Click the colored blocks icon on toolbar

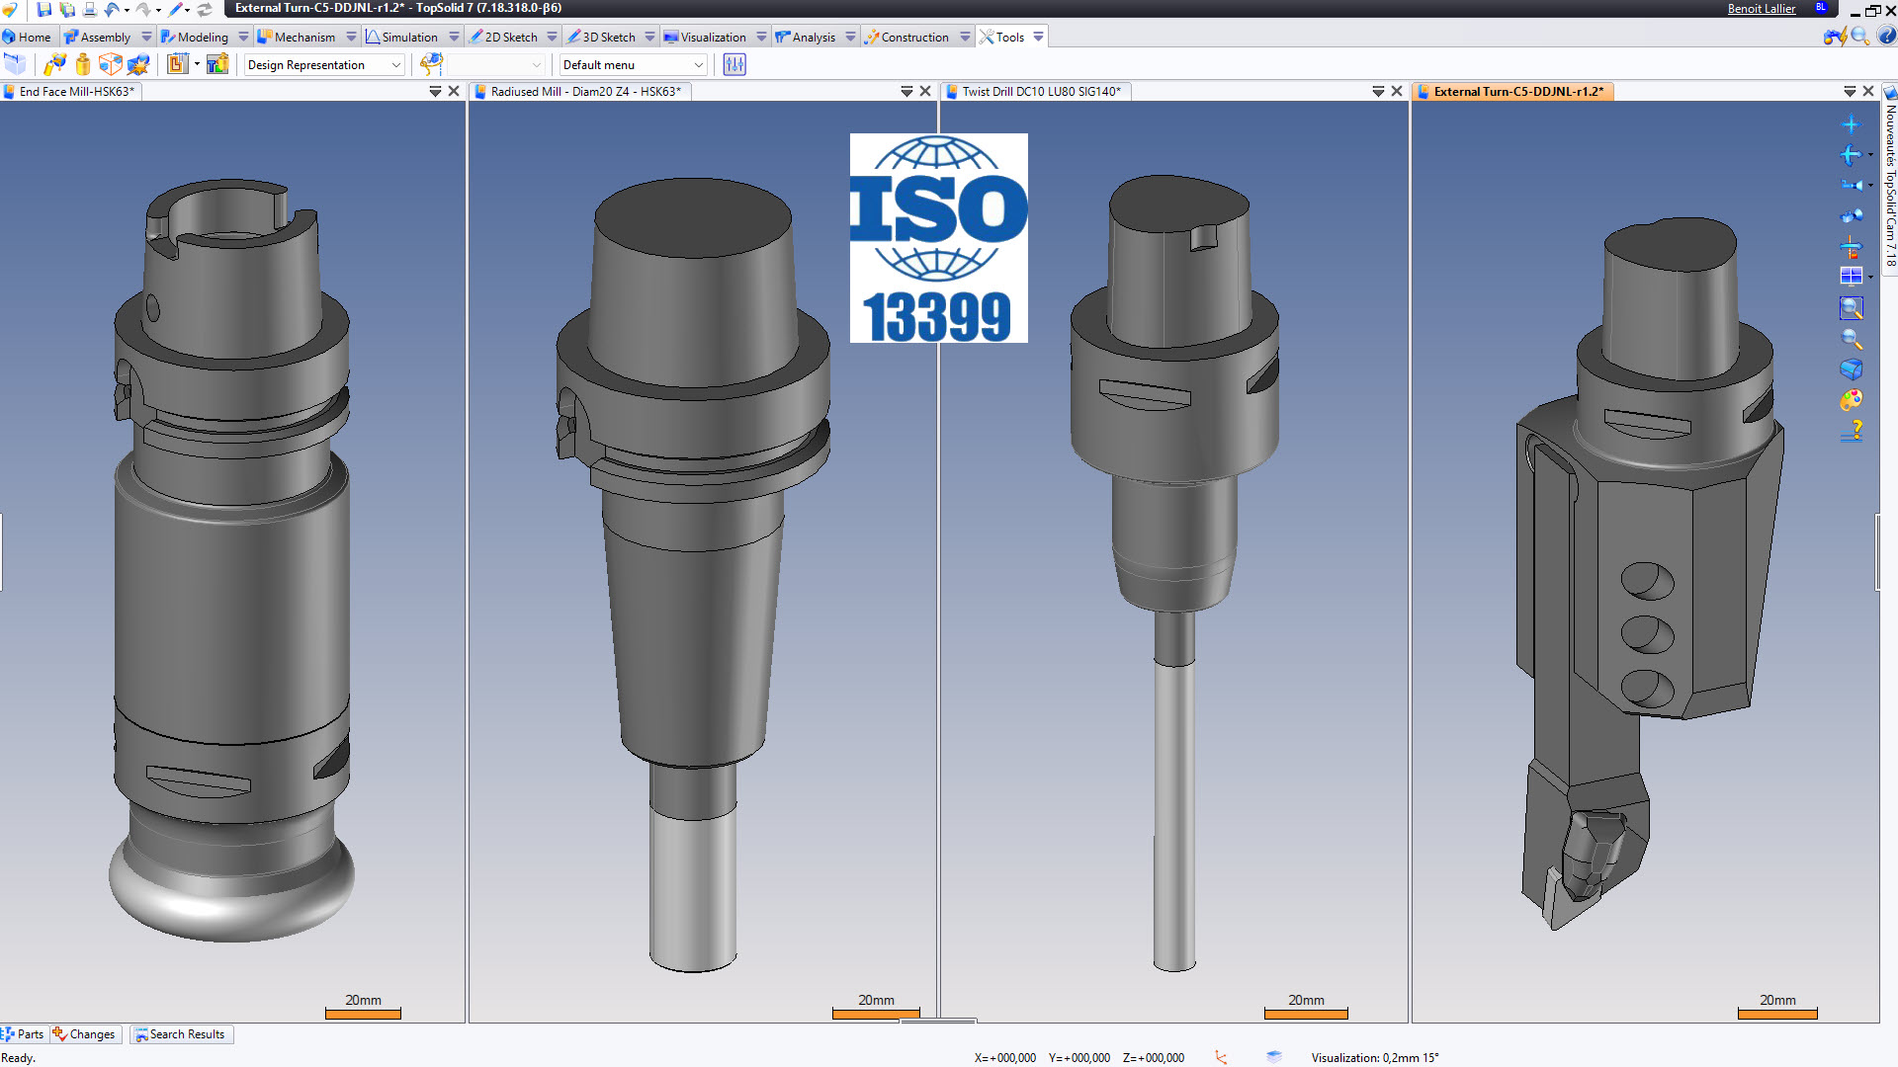[217, 64]
